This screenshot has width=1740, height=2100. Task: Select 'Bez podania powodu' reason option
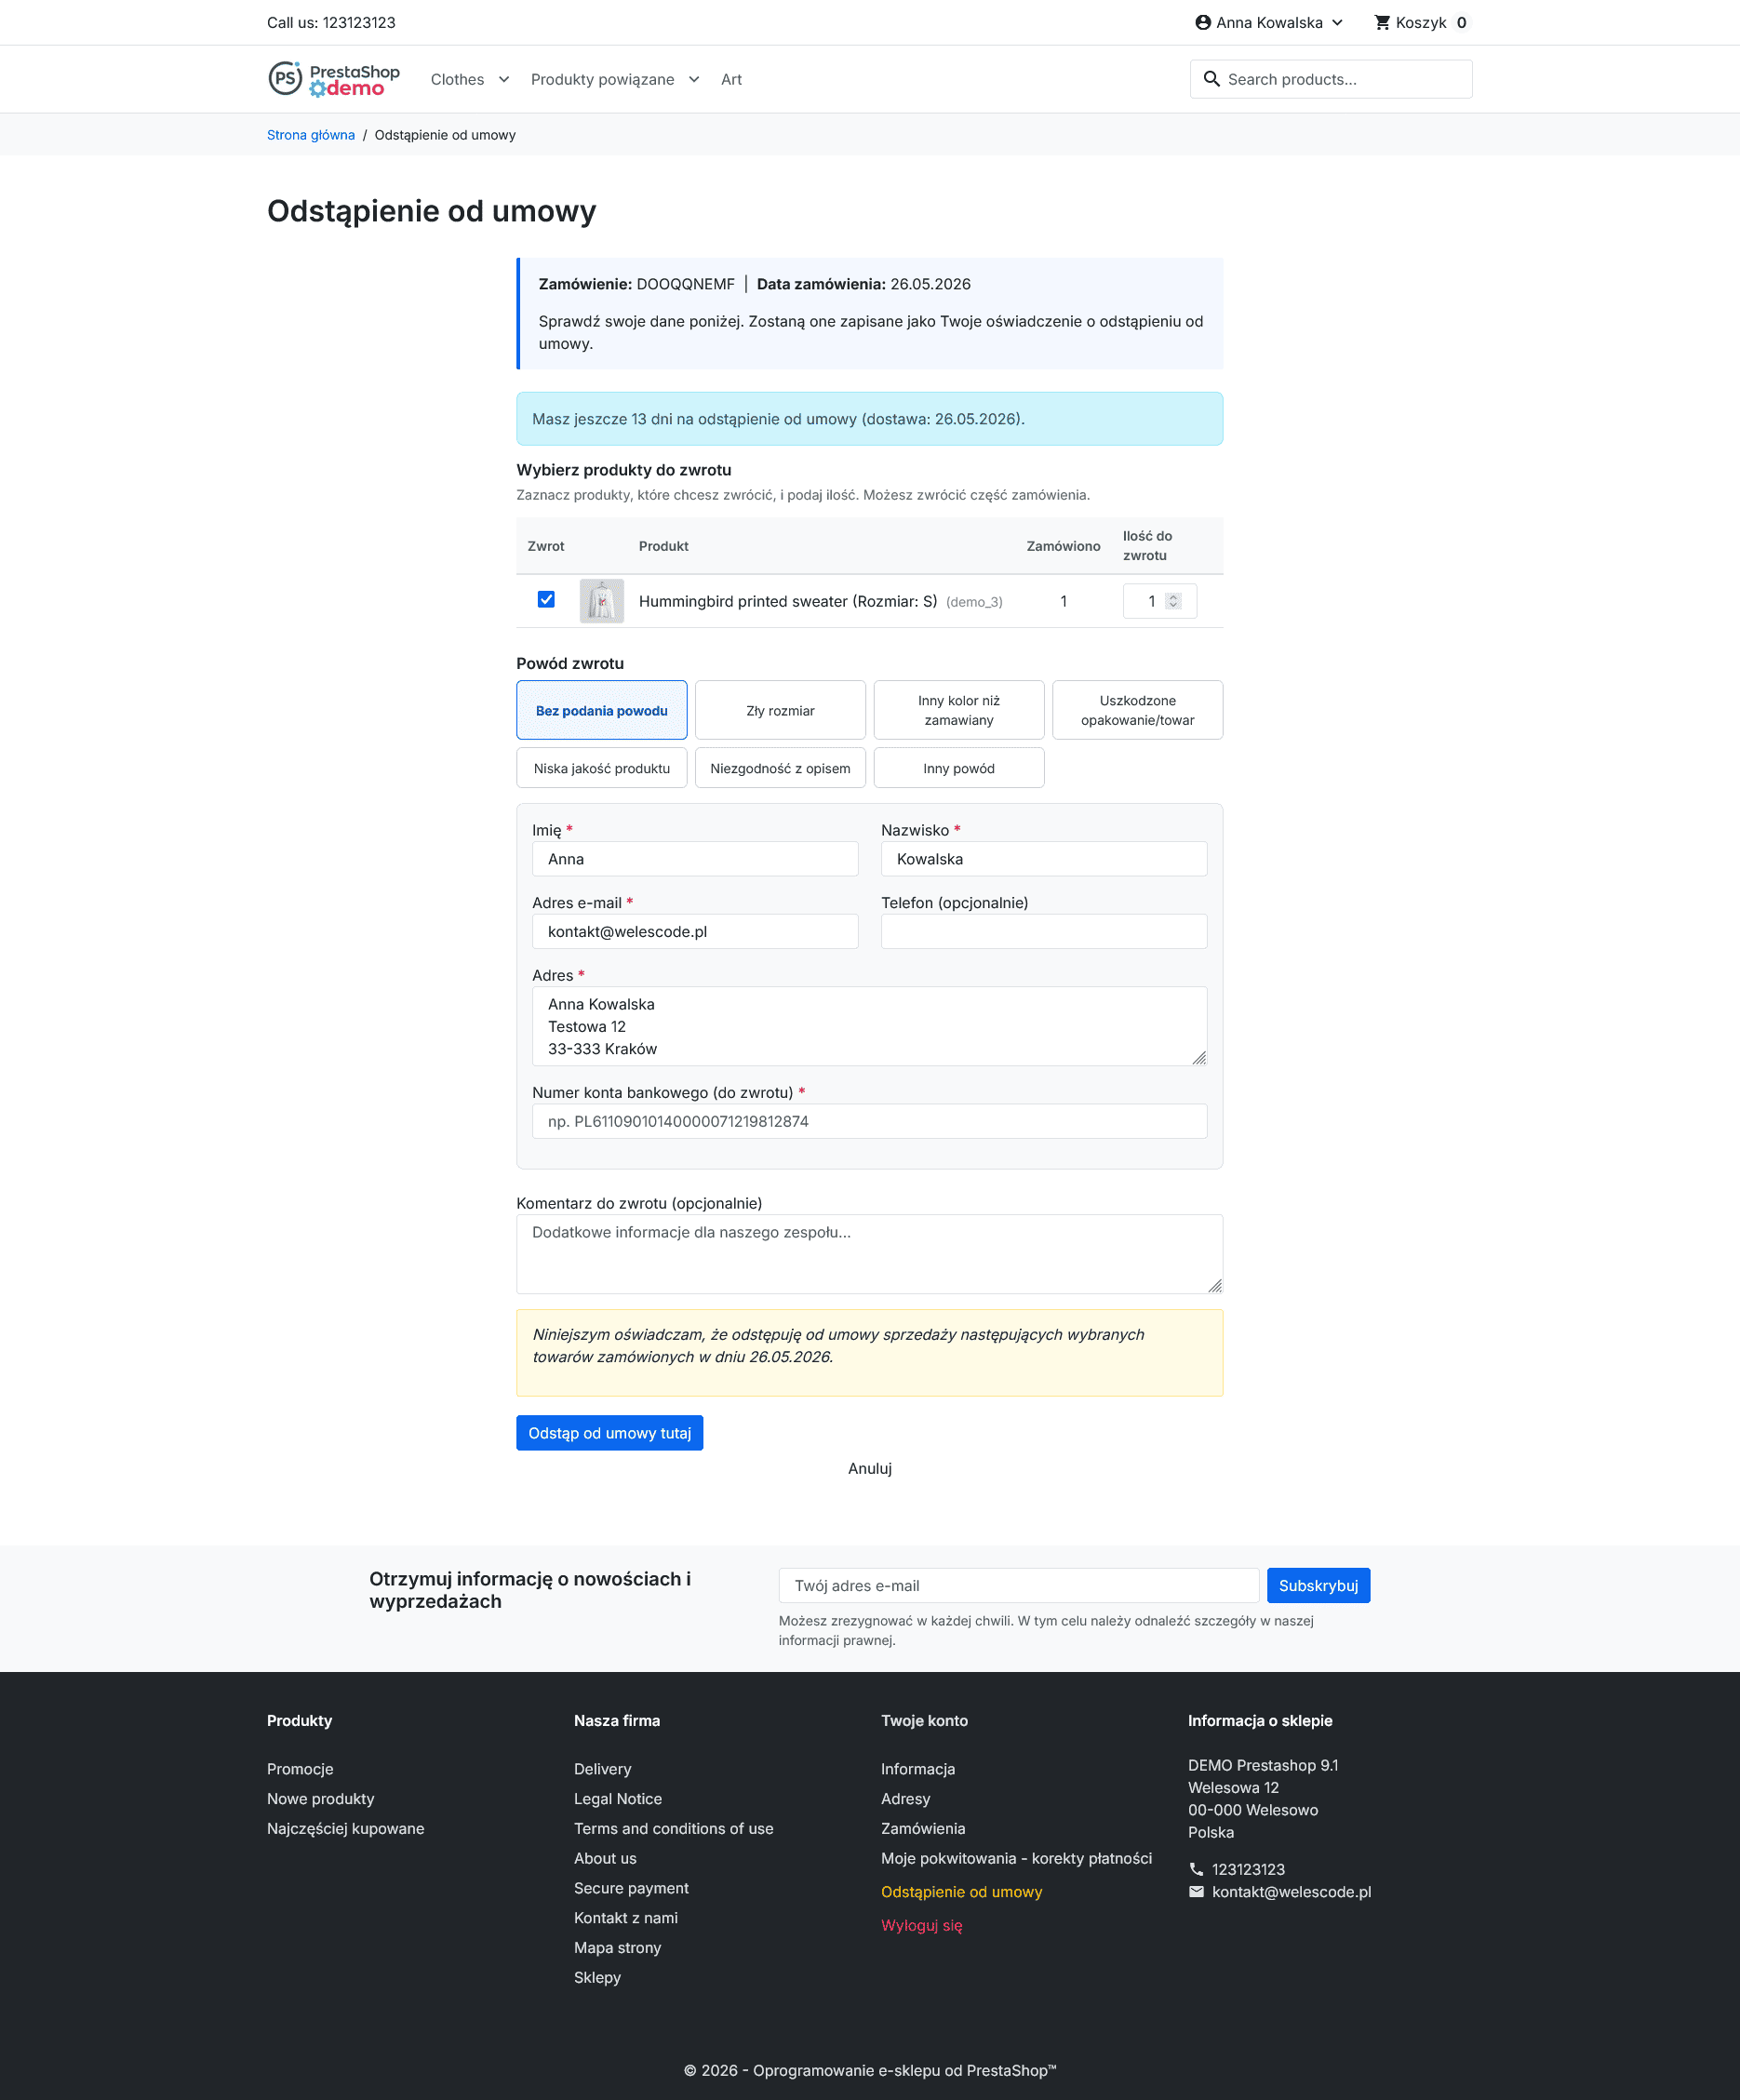(x=601, y=710)
